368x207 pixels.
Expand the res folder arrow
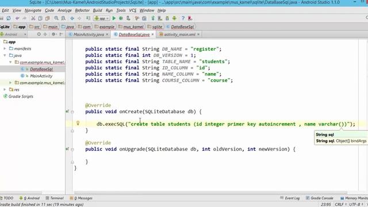(x=5, y=90)
